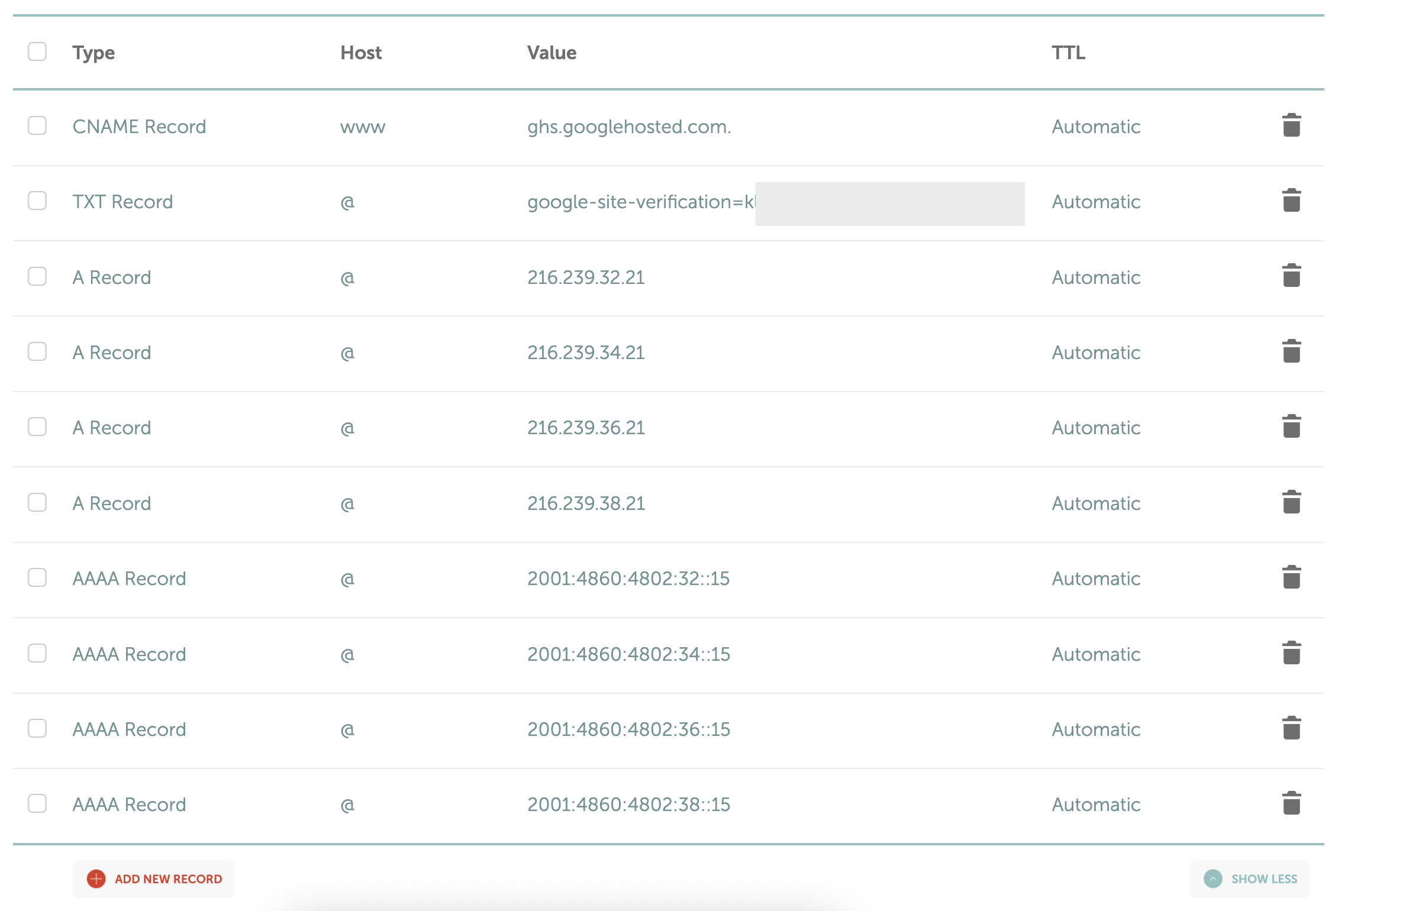Screen dimensions: 1419x911
Task: Click the Type column header
Action: point(93,53)
